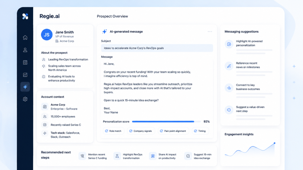
Task: Click the Engagement insights line chart
Action: click(x=250, y=150)
